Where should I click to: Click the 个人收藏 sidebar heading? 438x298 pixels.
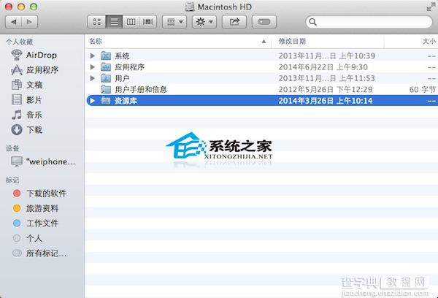coord(20,42)
